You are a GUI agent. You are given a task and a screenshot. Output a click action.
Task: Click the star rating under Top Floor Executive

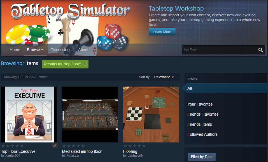pos(12,146)
